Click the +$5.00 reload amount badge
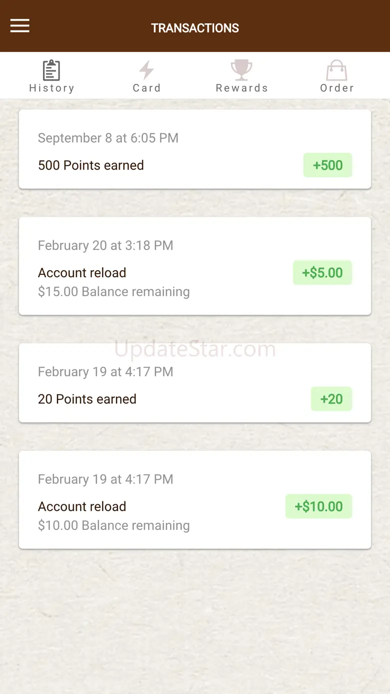 click(x=322, y=273)
